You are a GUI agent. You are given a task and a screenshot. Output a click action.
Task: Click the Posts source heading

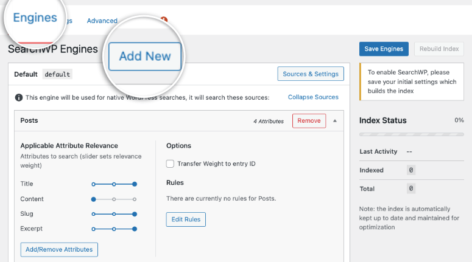tap(29, 120)
